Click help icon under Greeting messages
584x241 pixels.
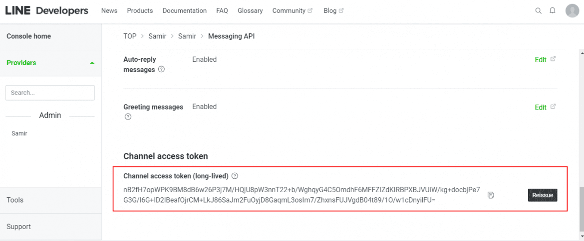[x=128, y=117]
